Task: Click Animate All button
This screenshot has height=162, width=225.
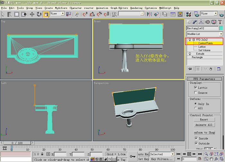Action: [204, 125]
